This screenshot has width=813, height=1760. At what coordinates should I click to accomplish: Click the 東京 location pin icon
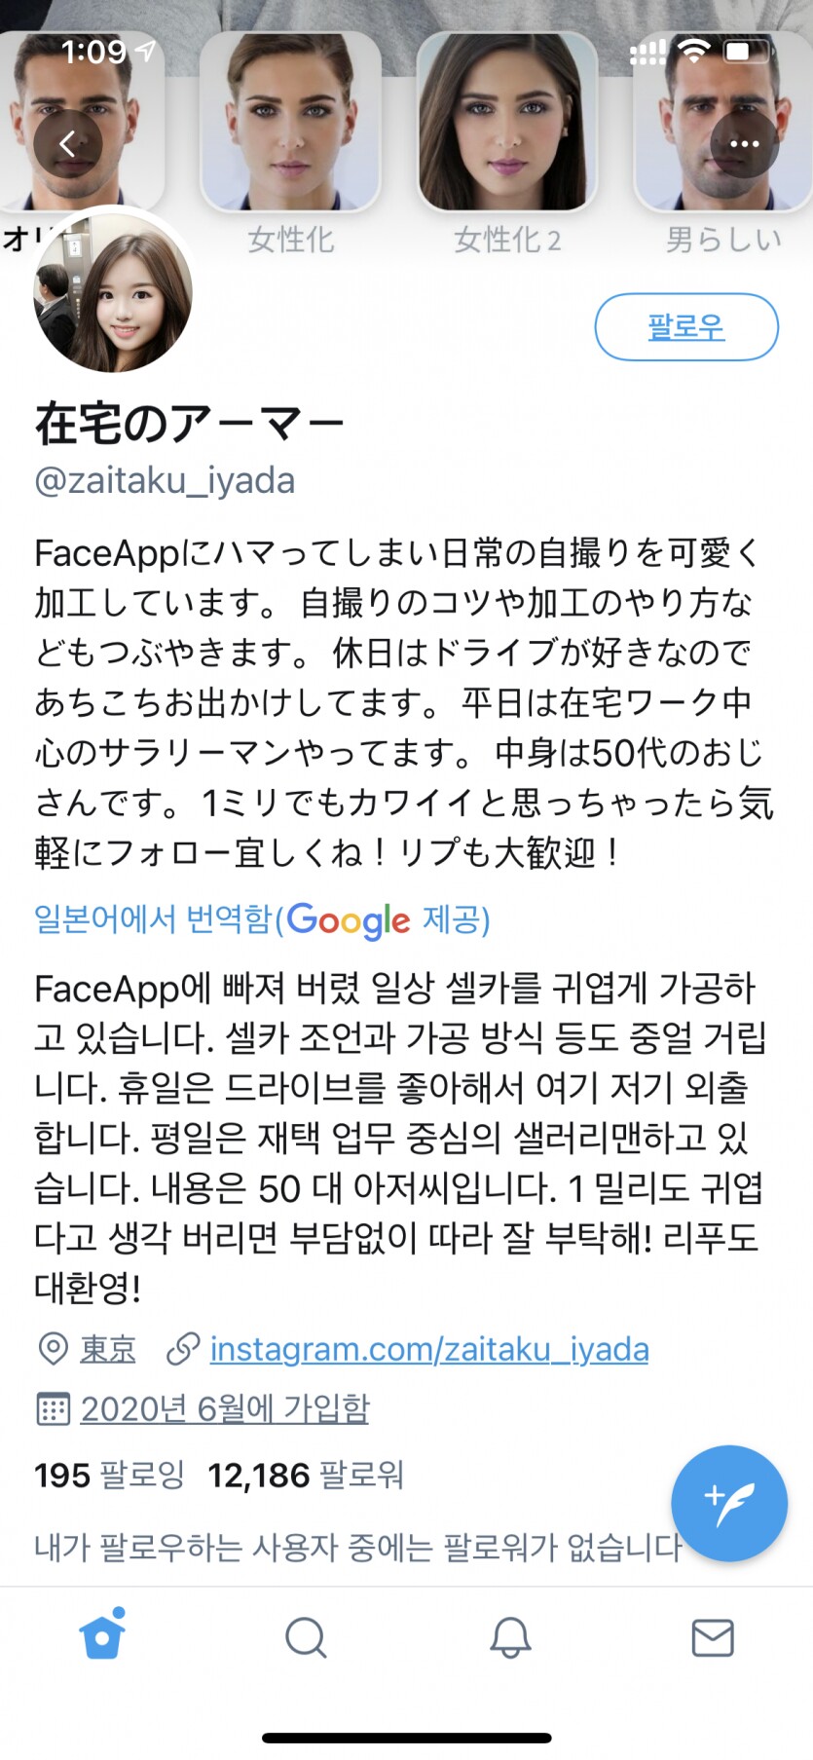coord(53,1349)
